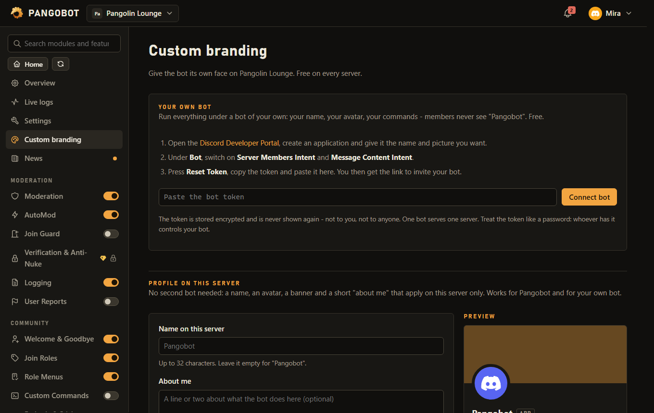Click the MODERATION section label
This screenshot has width=654, height=413.
click(x=32, y=181)
